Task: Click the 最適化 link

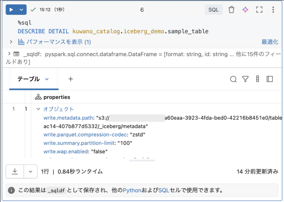Action: click(x=270, y=42)
